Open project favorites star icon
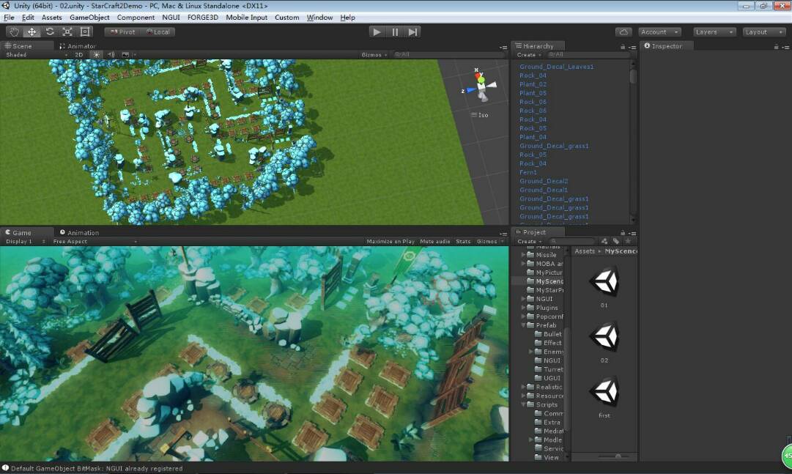Image resolution: width=792 pixels, height=474 pixels. [x=628, y=242]
